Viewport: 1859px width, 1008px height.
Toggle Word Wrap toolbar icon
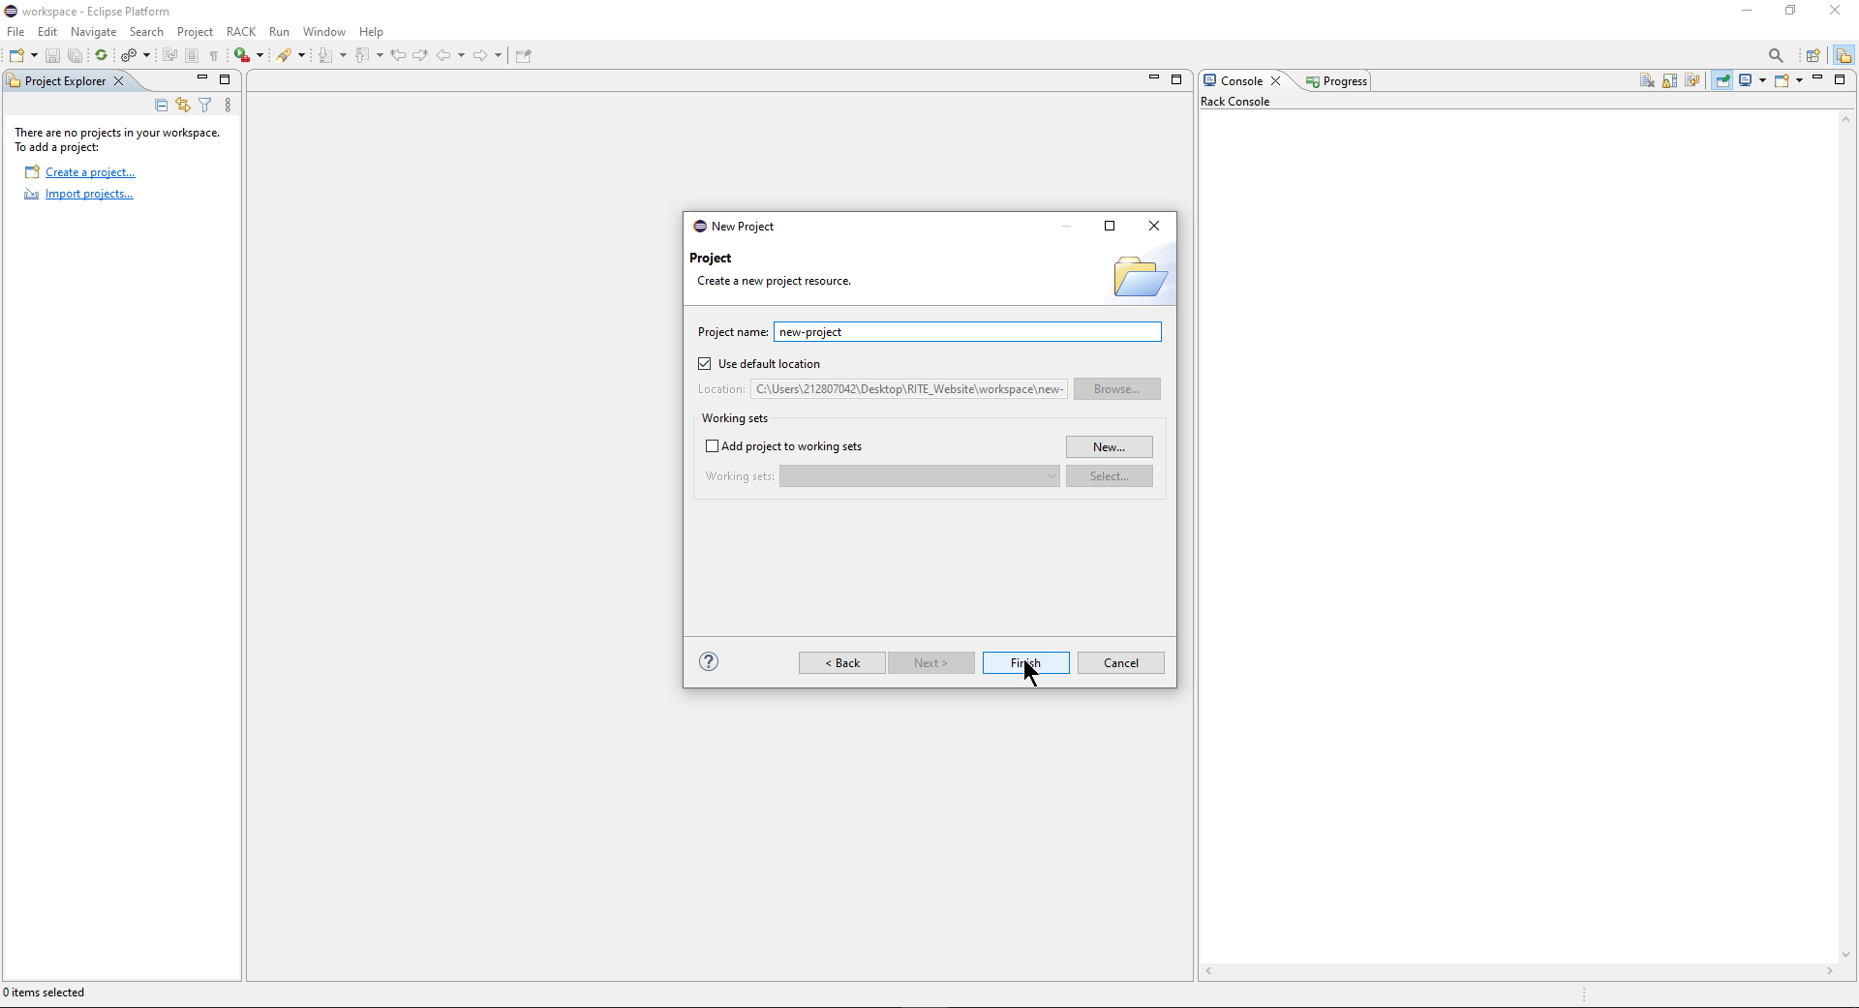169,55
